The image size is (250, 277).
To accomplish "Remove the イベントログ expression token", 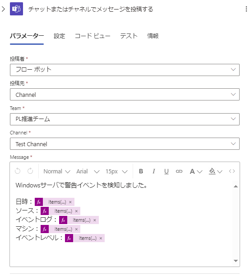I will pyautogui.click(x=95, y=220).
